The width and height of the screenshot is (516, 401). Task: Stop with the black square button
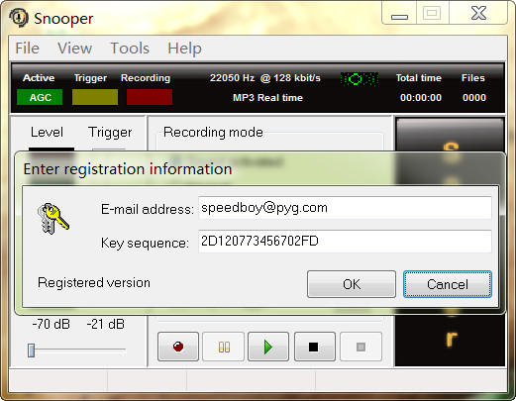click(x=315, y=347)
